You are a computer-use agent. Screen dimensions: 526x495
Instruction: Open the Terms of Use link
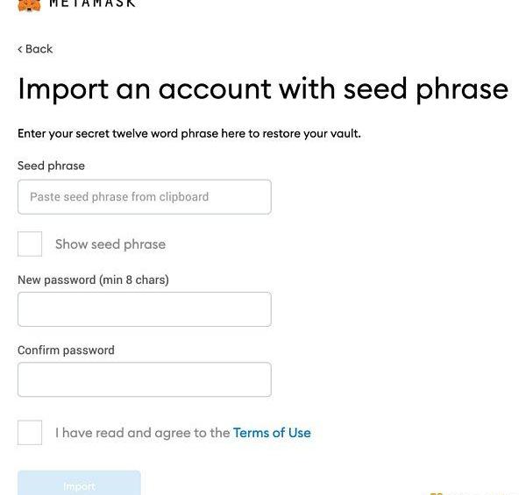click(272, 433)
